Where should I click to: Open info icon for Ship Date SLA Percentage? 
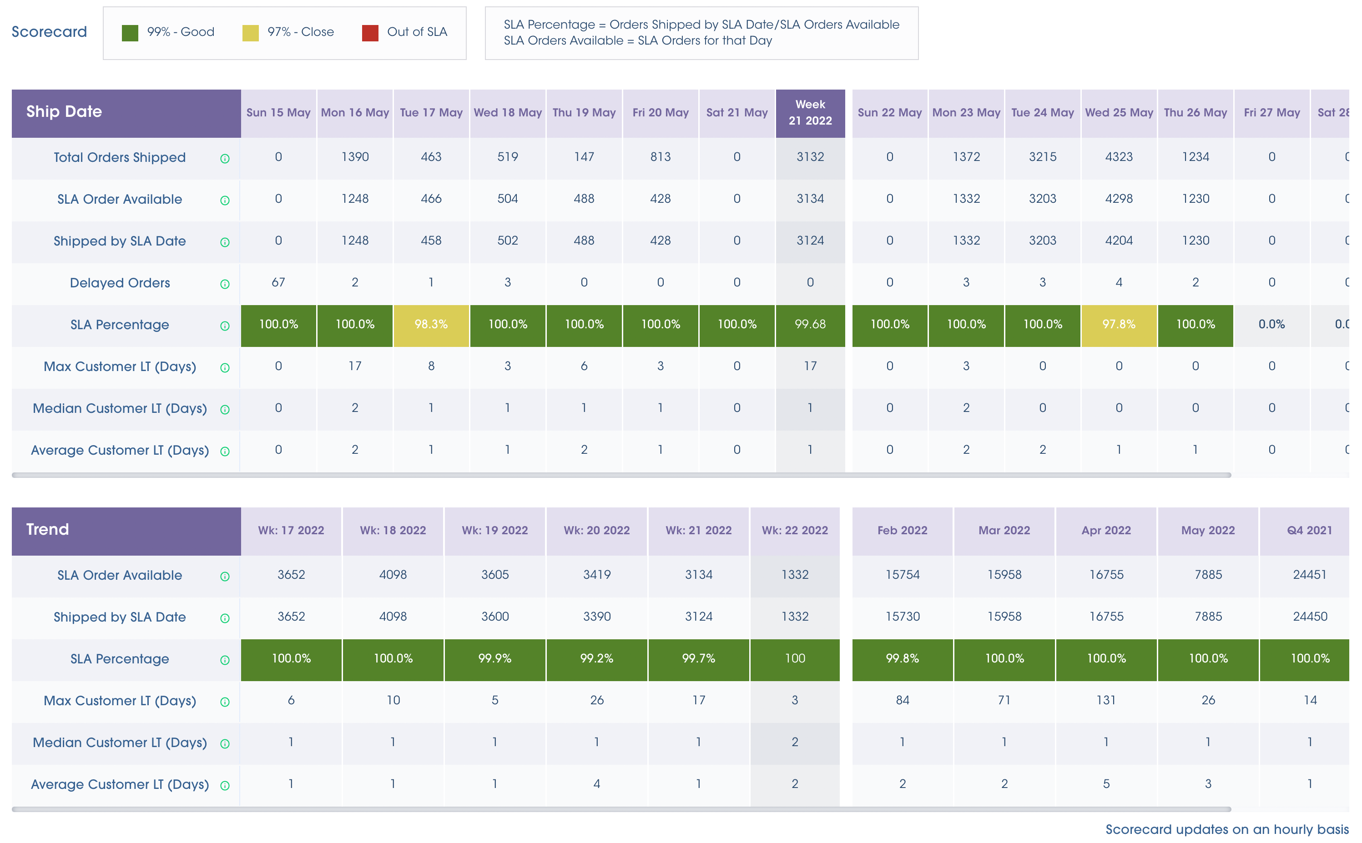point(225,326)
